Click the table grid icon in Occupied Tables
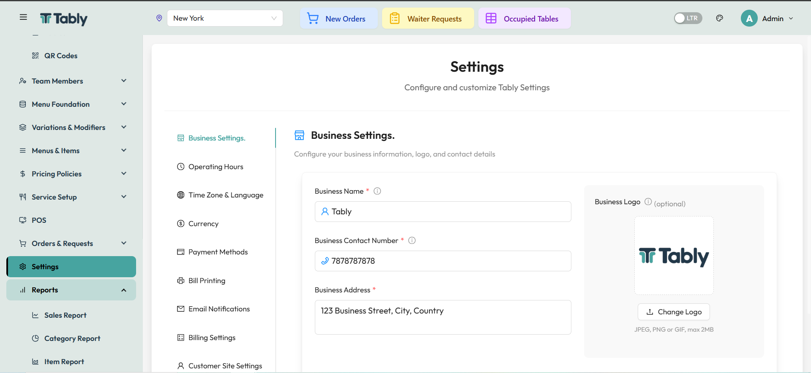The height and width of the screenshot is (373, 811). pos(491,19)
